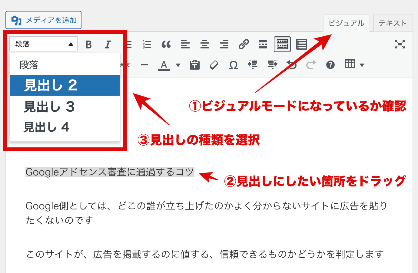The height and width of the screenshot is (273, 418).
Task: Click the text color A button
Action: click(x=164, y=65)
